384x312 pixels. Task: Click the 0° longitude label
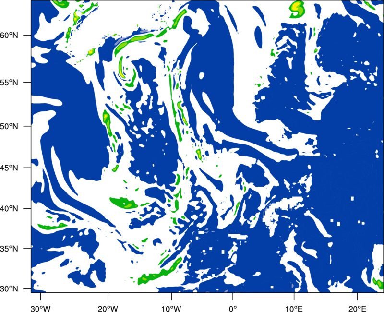(233, 309)
